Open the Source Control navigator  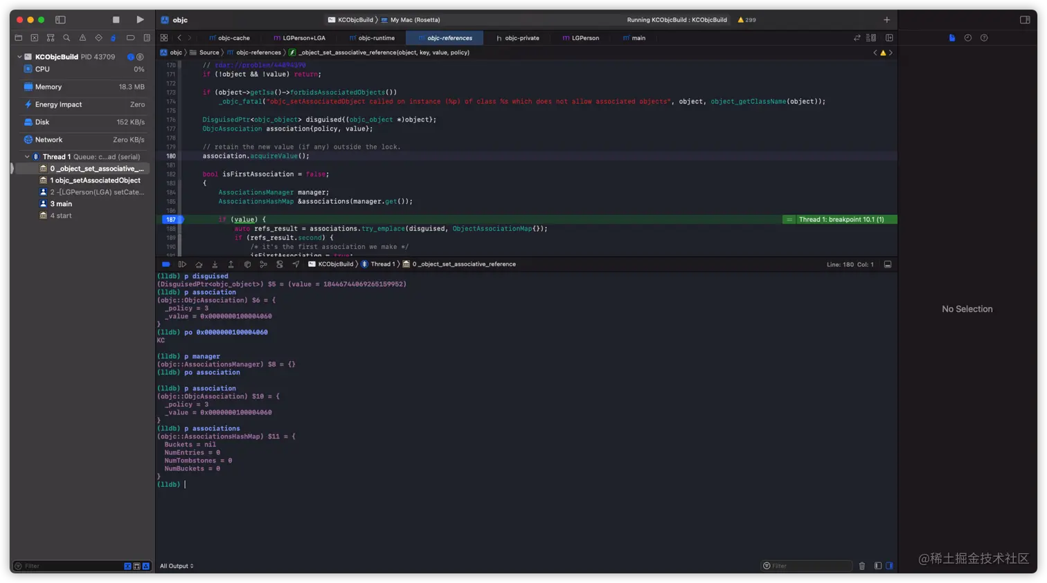[x=35, y=38]
